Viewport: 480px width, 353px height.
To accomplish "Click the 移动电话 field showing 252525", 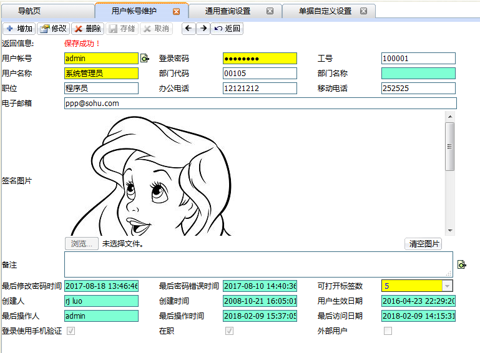I will [x=418, y=89].
